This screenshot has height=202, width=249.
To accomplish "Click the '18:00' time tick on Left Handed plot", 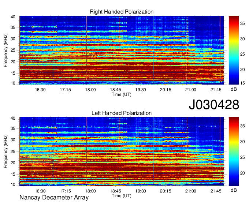I will 90,191.
